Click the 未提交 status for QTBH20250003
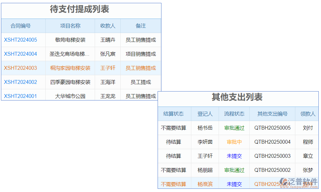The width and height of the screenshot is (321, 192). coord(234,156)
